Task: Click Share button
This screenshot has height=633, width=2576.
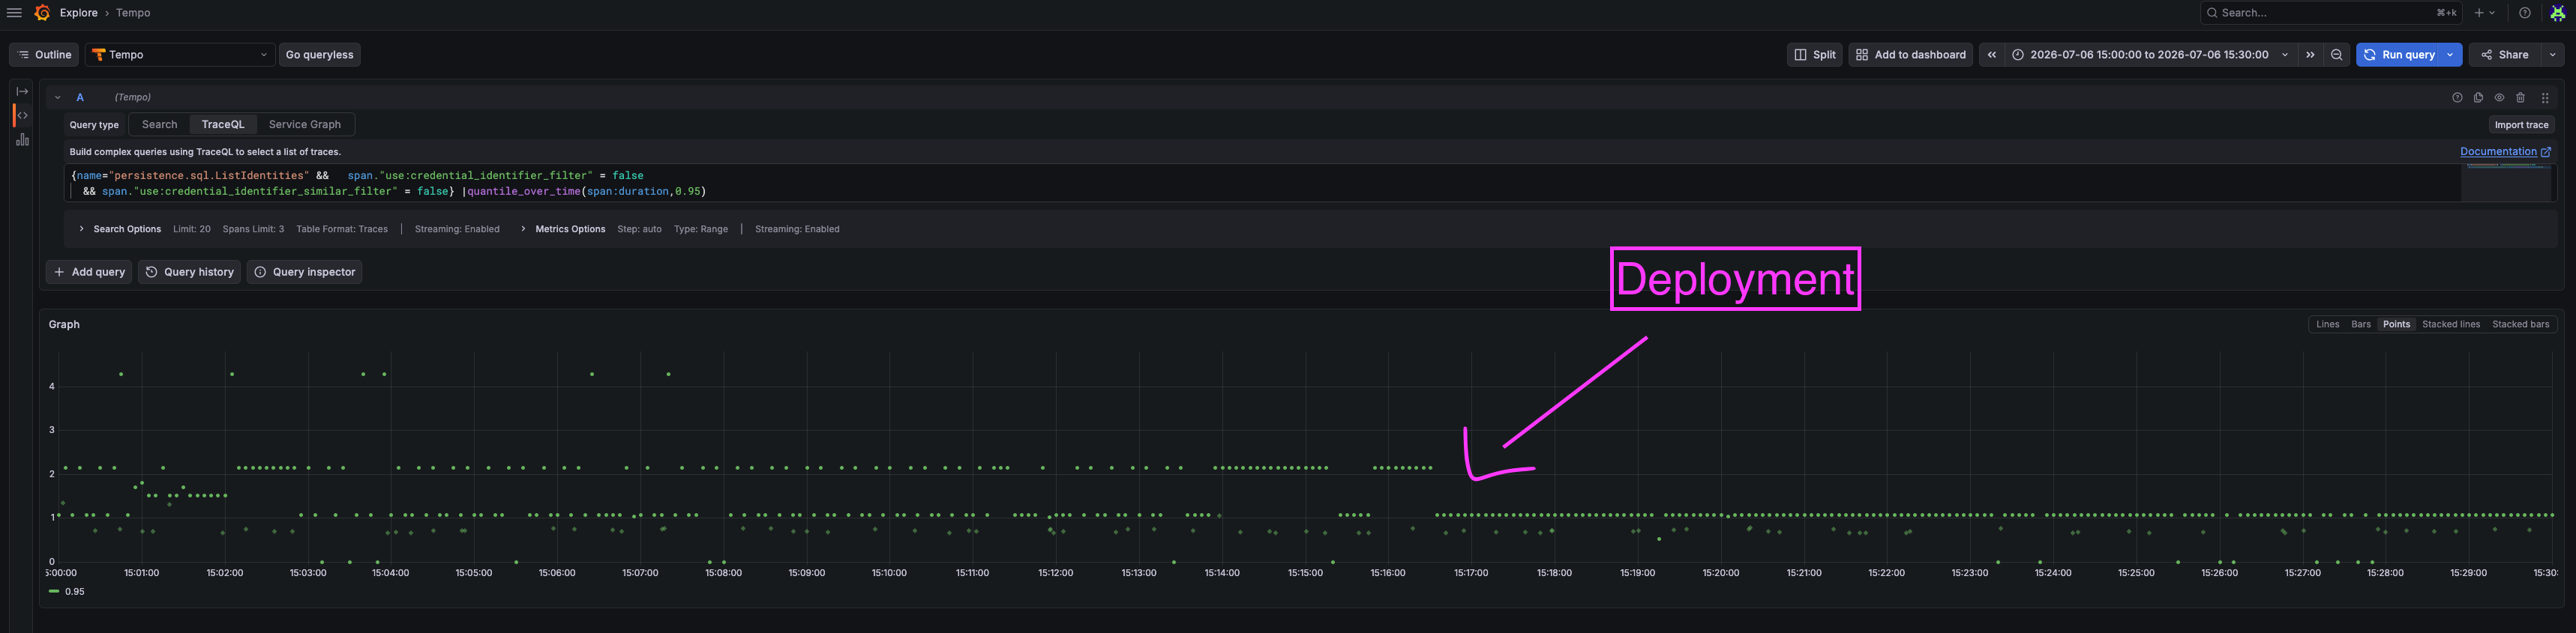Action: pyautogui.click(x=2506, y=55)
